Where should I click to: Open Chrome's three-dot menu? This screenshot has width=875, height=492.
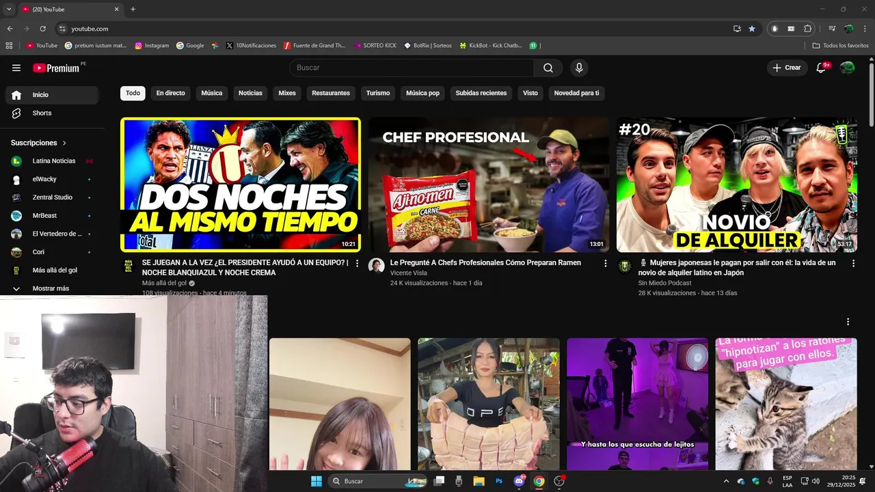[x=865, y=29]
